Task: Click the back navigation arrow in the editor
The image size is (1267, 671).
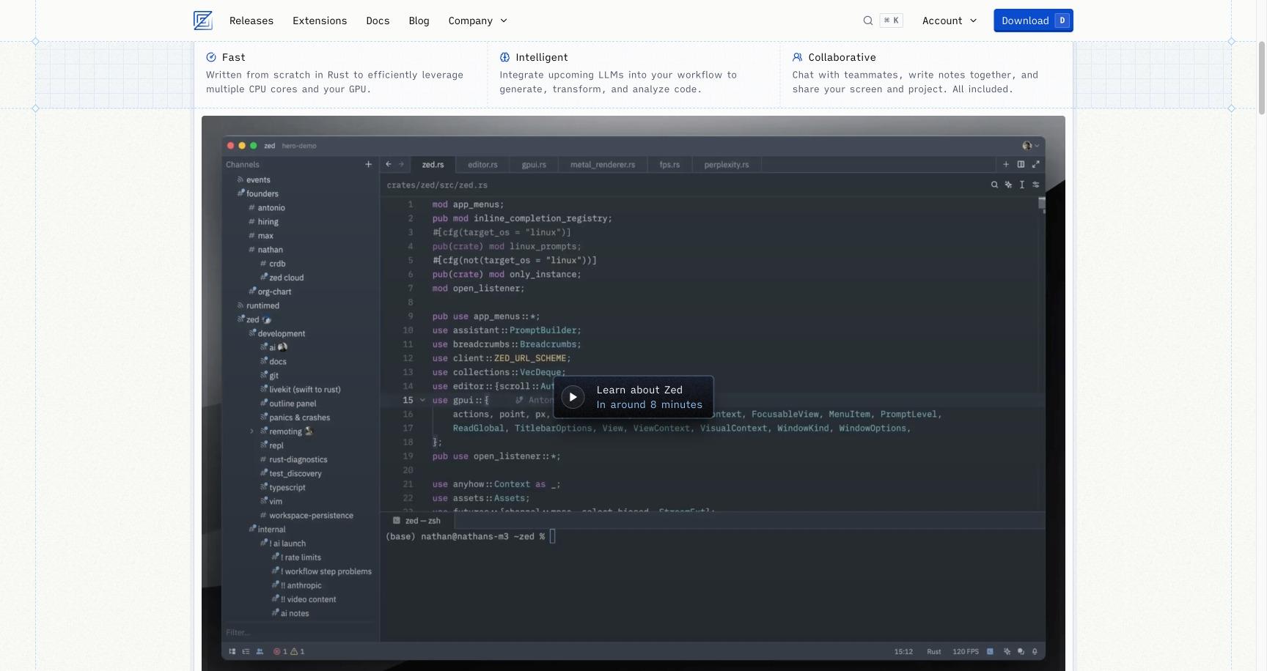Action: click(389, 165)
